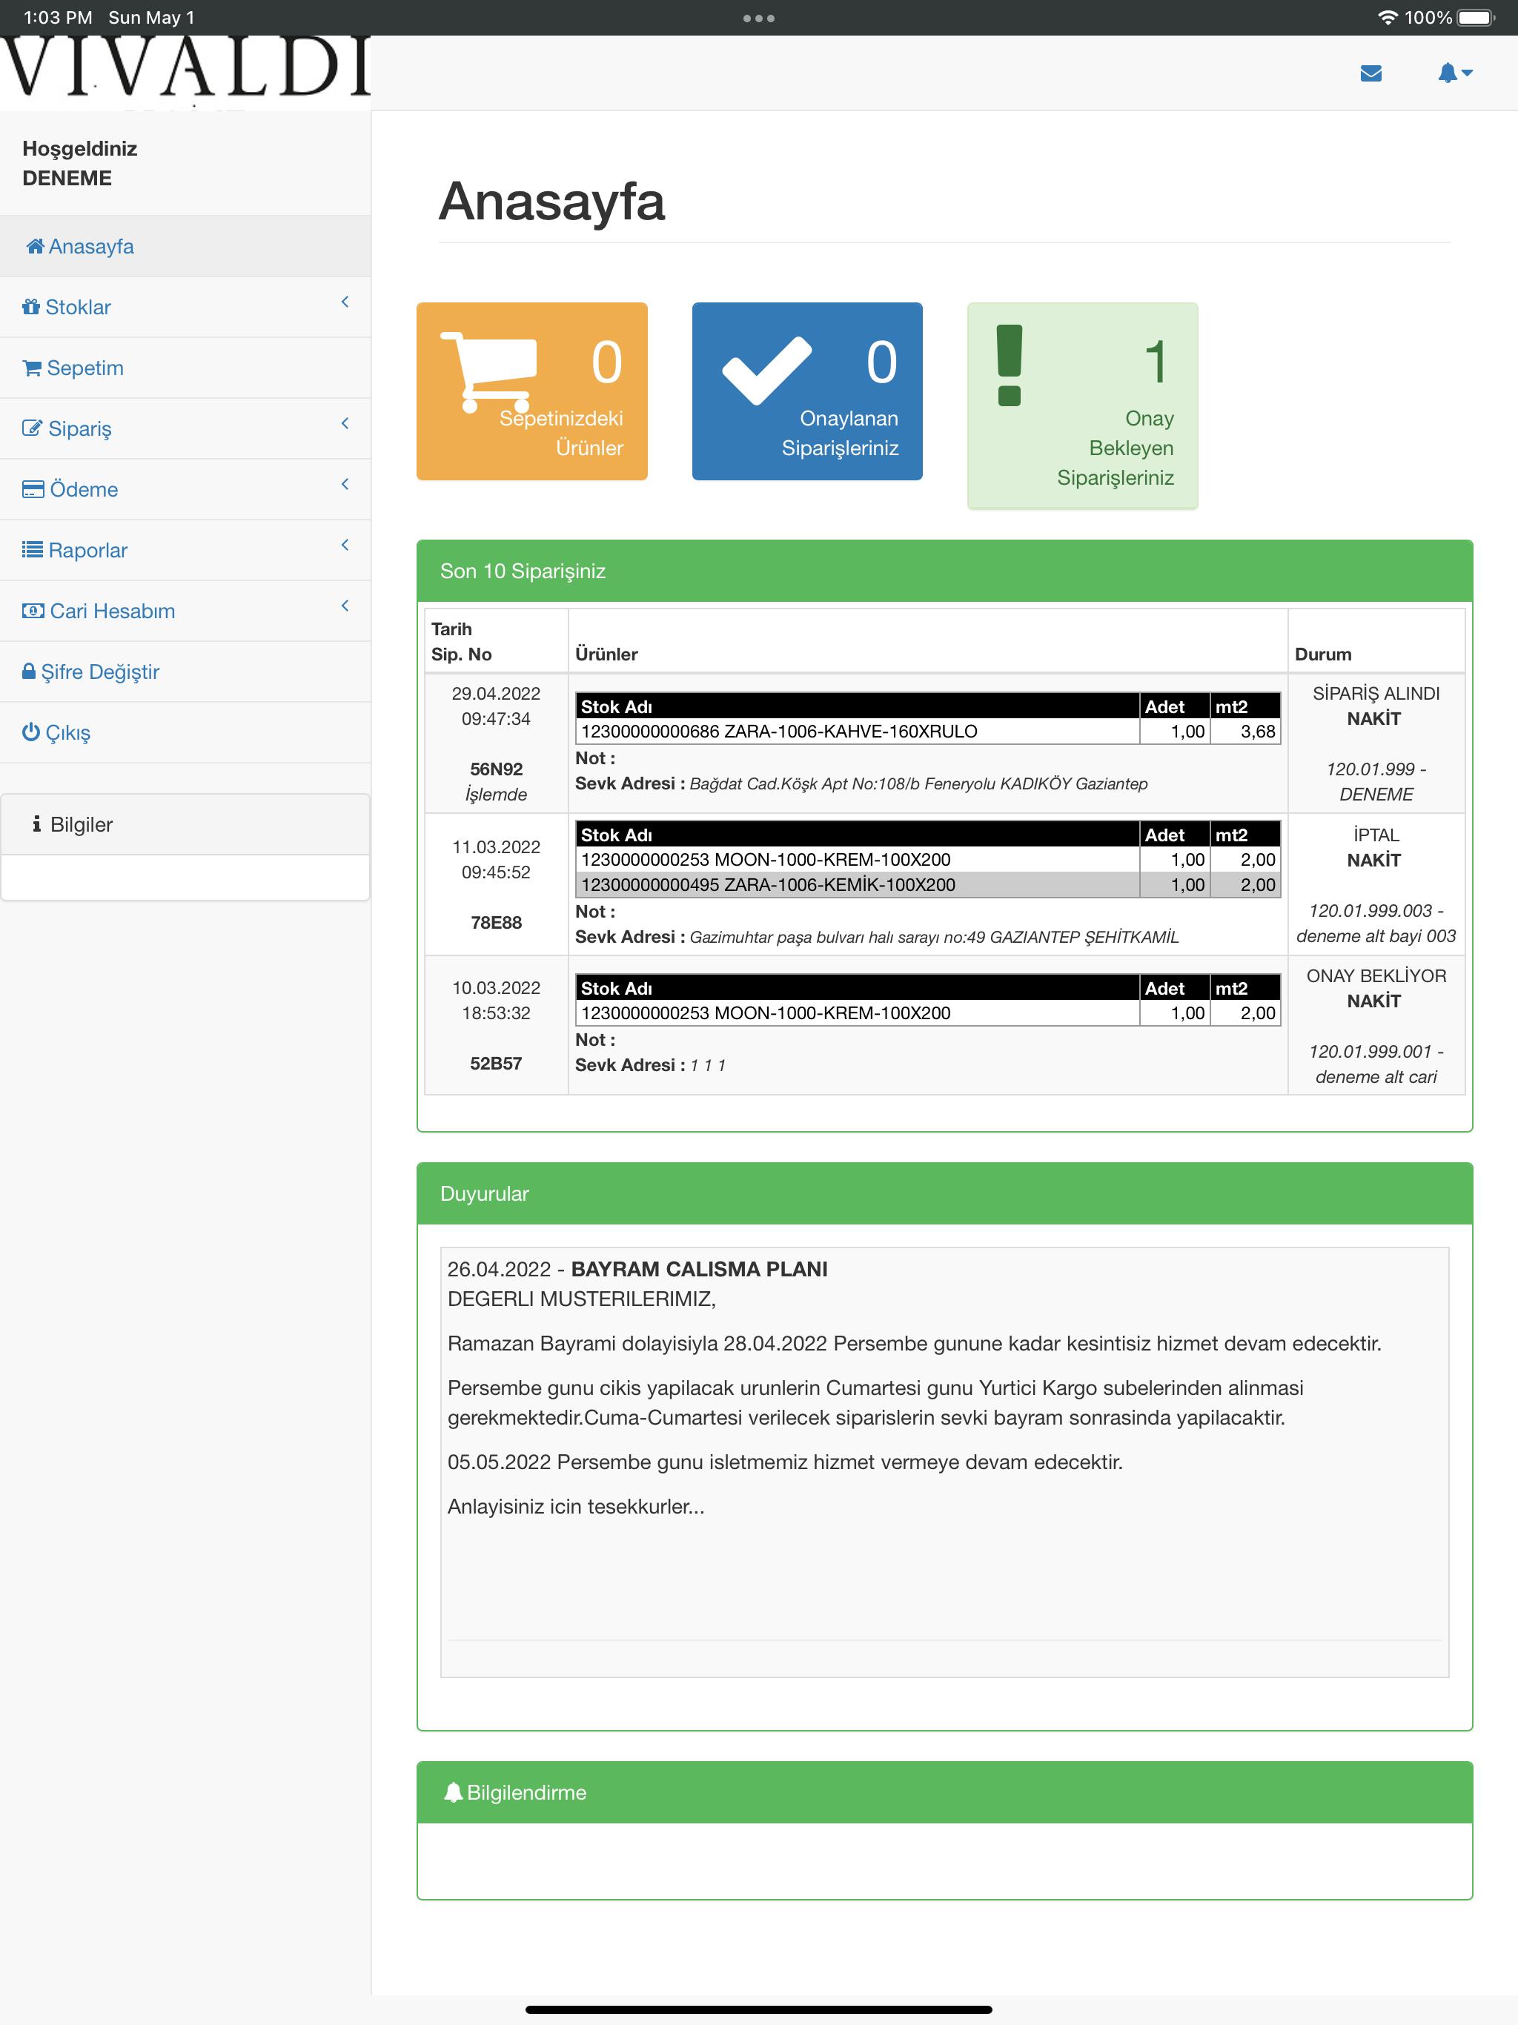Click the mt2 value 3,68
Screen dimensions: 1518x2025
[1257, 732]
